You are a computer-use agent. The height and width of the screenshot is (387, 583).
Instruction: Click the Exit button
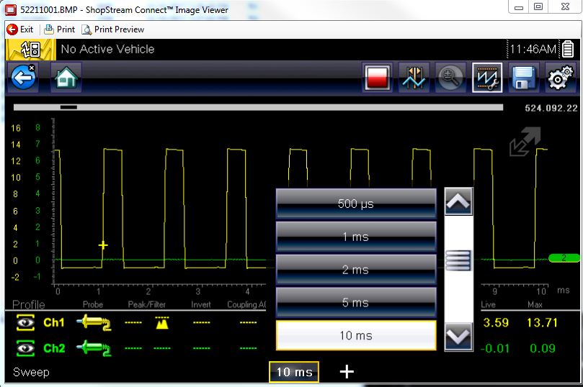click(20, 29)
